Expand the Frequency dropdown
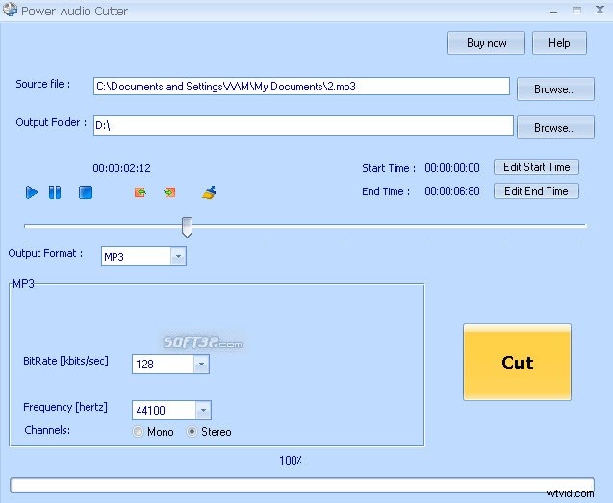This screenshot has height=503, width=613. [x=203, y=410]
